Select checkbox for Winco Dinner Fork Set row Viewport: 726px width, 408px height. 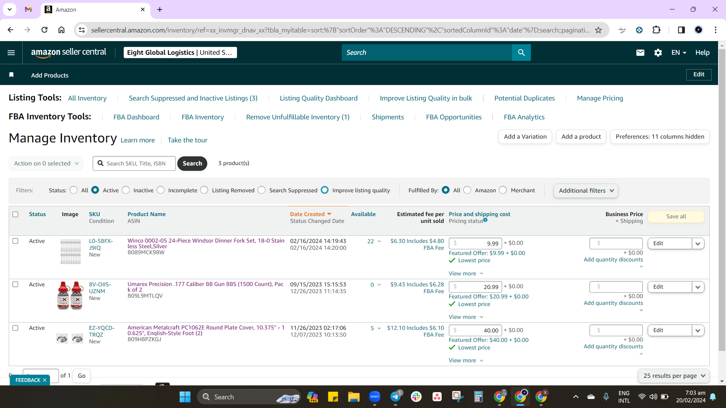click(x=16, y=241)
